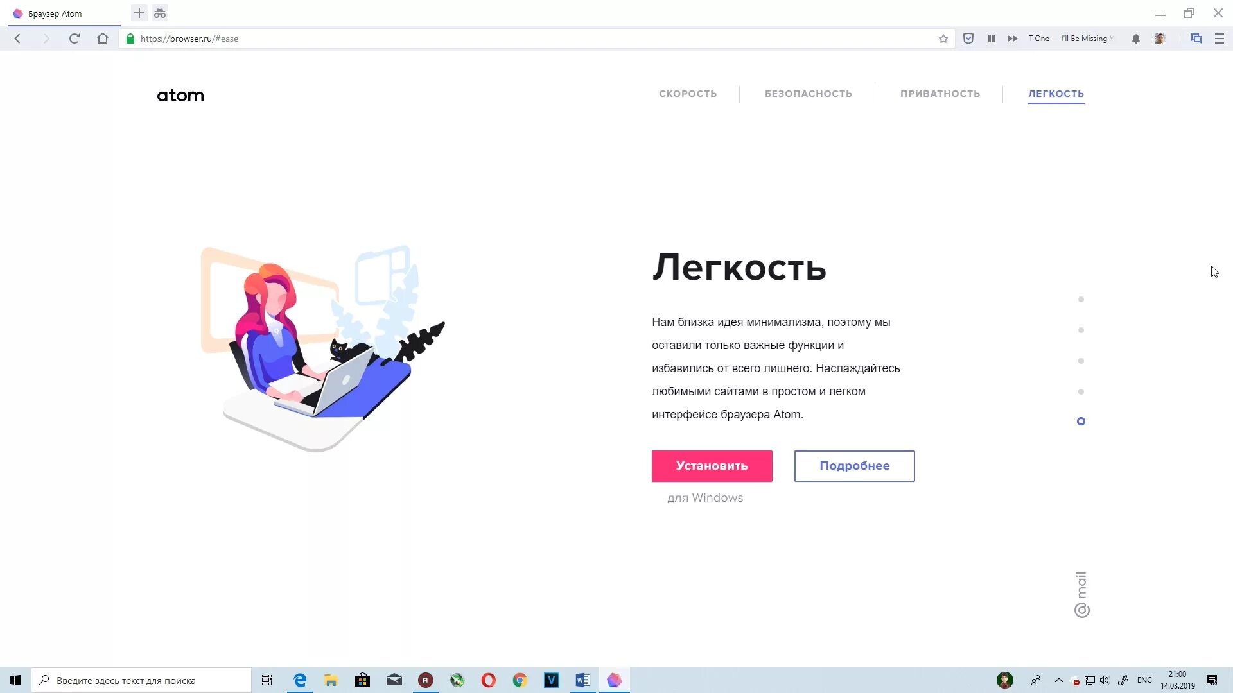Open incognito mode tab icon
The height and width of the screenshot is (693, 1233).
tap(160, 13)
